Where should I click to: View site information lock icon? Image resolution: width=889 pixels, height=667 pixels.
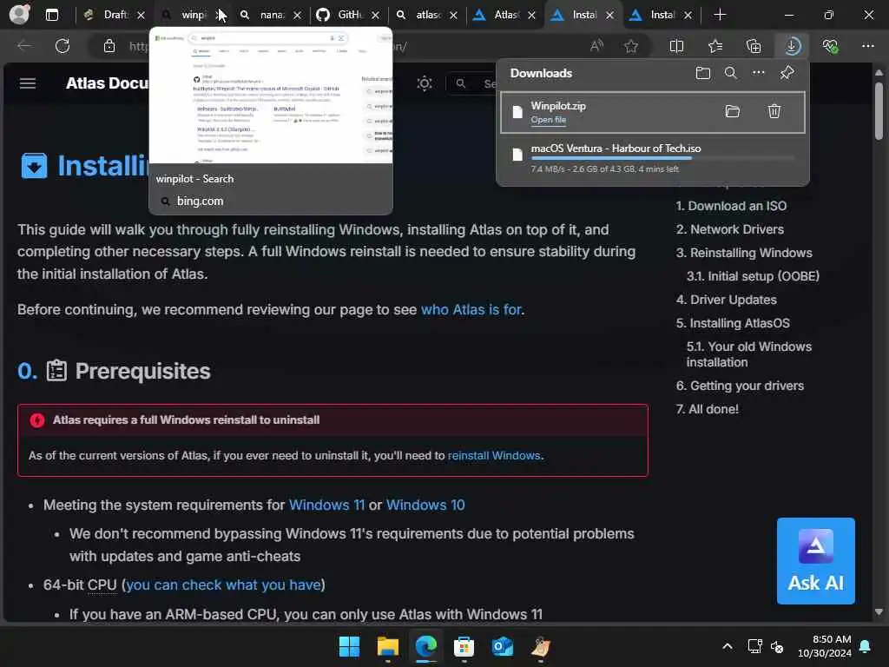click(x=109, y=46)
